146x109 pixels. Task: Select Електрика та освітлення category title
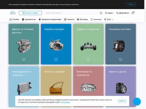(x=84, y=73)
